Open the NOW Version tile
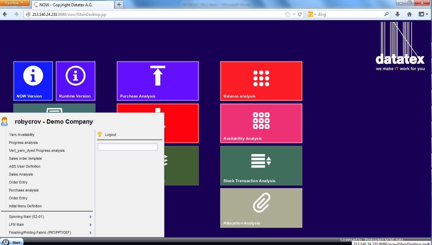The height and width of the screenshot is (245, 432). pos(33,81)
